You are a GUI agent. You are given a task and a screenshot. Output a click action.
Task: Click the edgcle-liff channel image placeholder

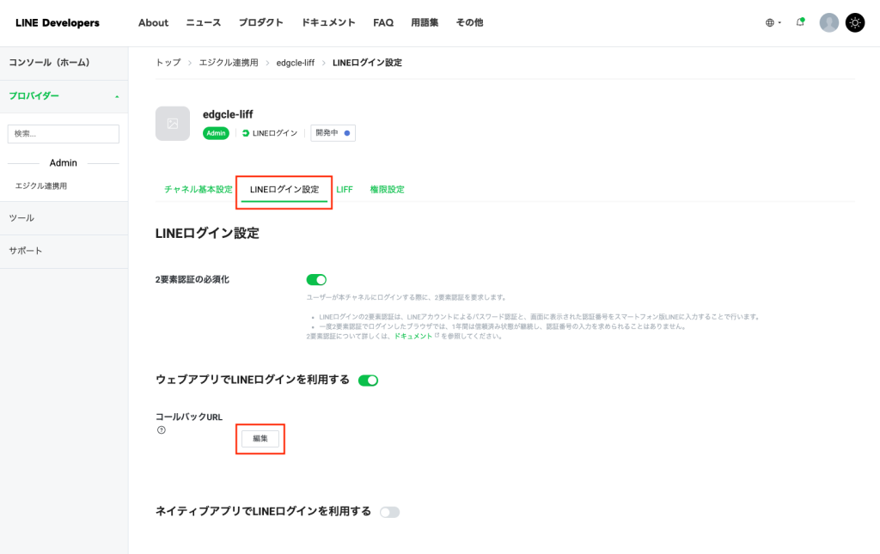(172, 124)
